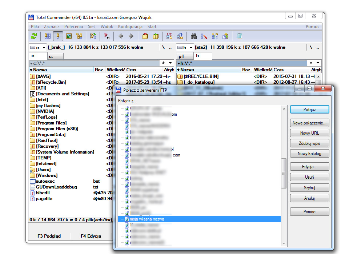Open the URL new FTP connection icon
Image resolution: width=349 pixels, height=254 pixels.
click(x=180, y=36)
